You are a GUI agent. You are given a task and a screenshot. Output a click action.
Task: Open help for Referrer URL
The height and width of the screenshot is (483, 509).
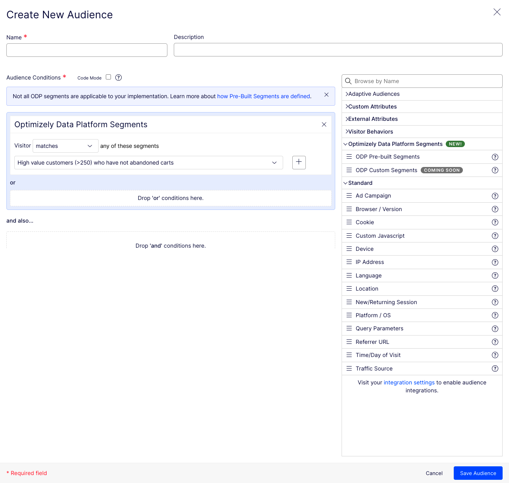(495, 342)
